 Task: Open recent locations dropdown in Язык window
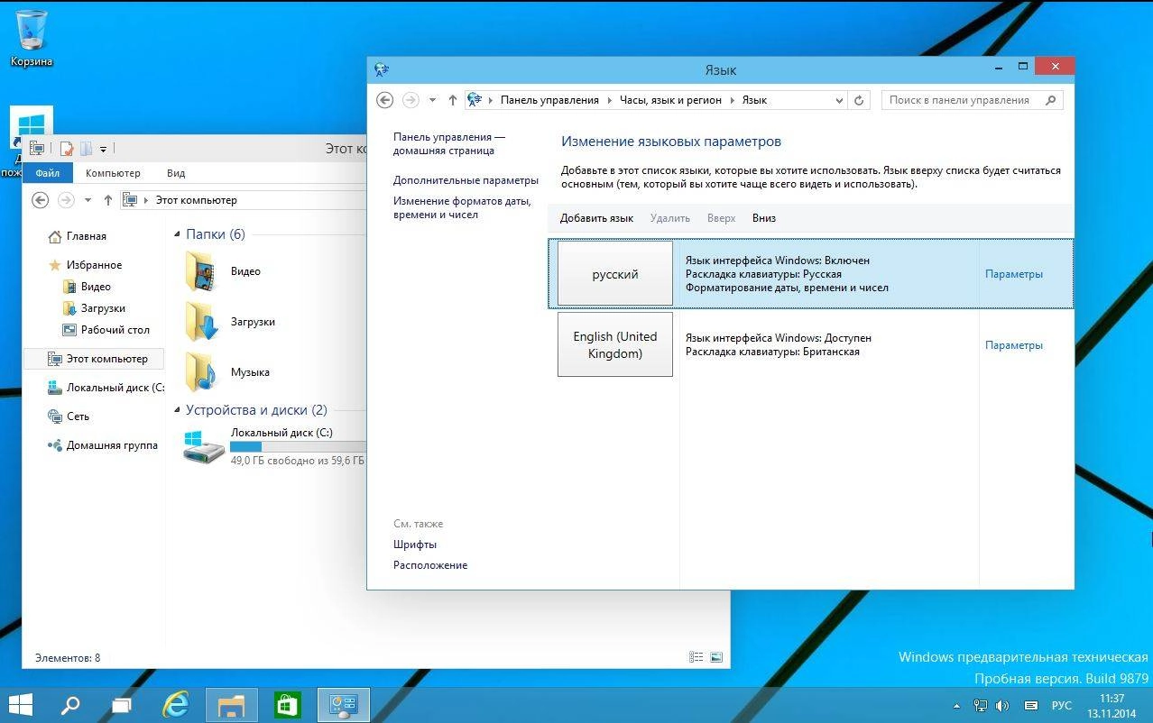coord(432,100)
